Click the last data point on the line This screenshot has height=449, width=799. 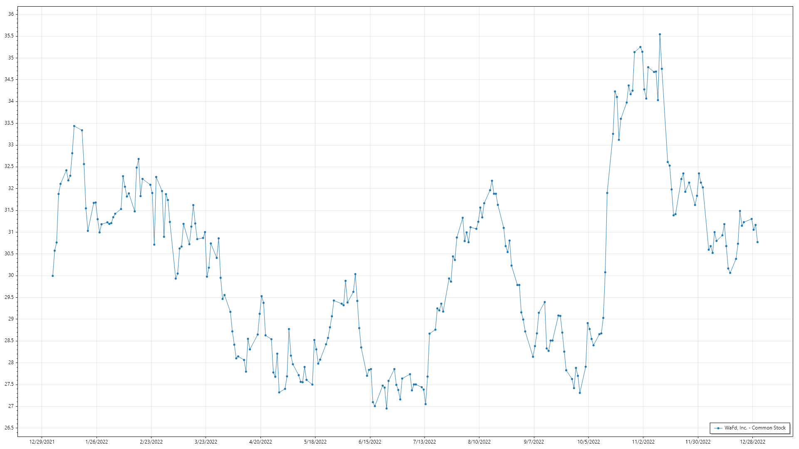coord(757,242)
